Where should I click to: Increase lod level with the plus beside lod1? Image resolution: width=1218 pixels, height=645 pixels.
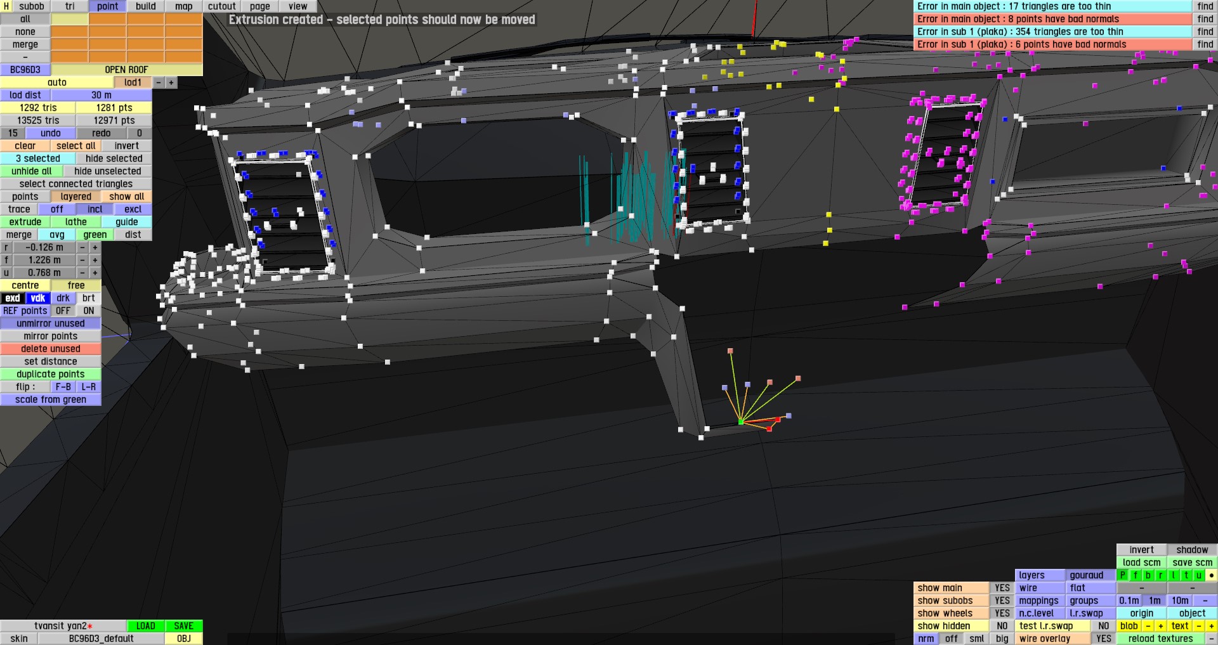(171, 82)
